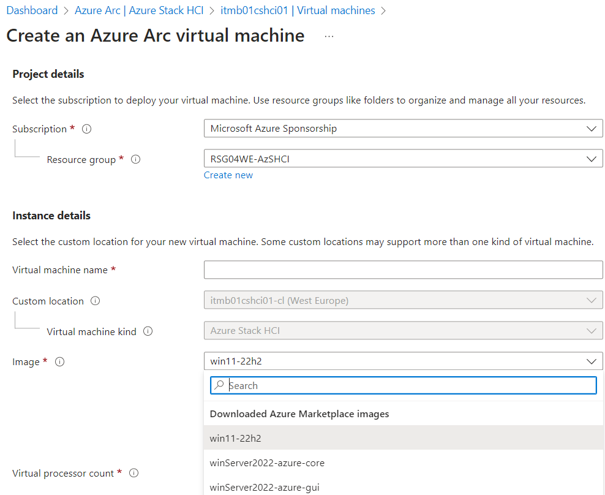Click the Create new resource group link
Screen dimensions: 605x495
click(228, 175)
